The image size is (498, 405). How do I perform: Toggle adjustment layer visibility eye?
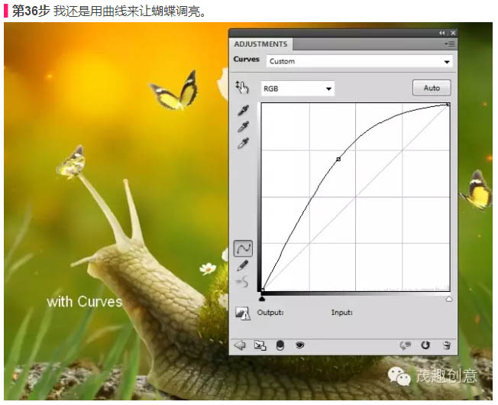(300, 345)
